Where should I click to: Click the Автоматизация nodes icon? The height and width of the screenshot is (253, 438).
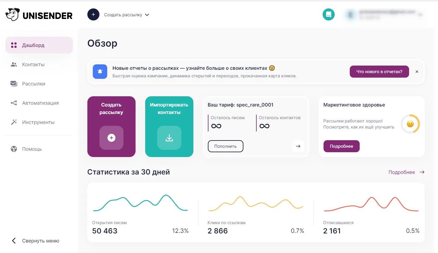click(x=14, y=103)
